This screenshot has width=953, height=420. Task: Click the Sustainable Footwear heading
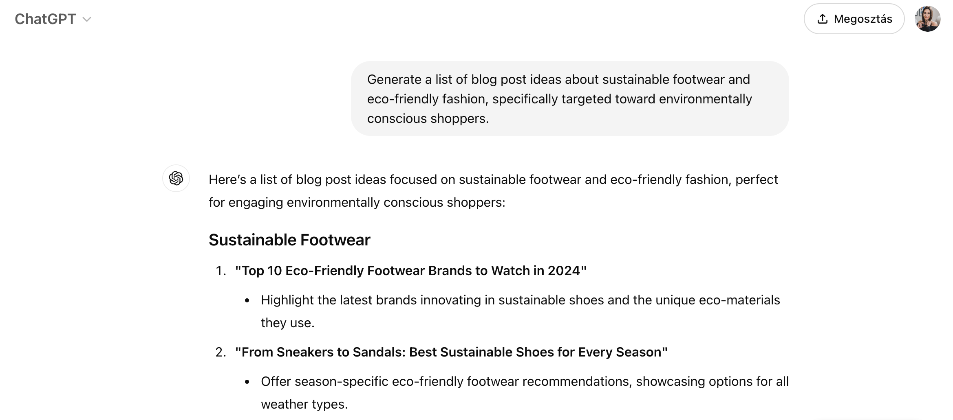pos(289,240)
